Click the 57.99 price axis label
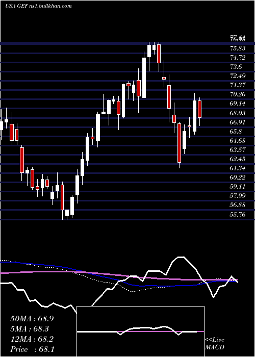Image resolution: width=255 pixels, height=357 pixels. pyautogui.click(x=238, y=196)
